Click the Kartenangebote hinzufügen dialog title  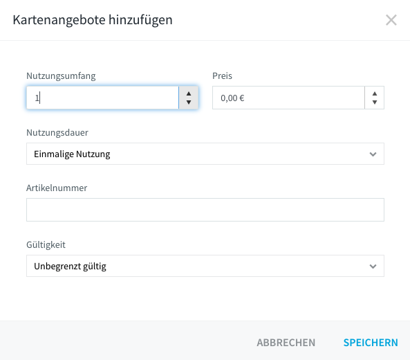[93, 20]
